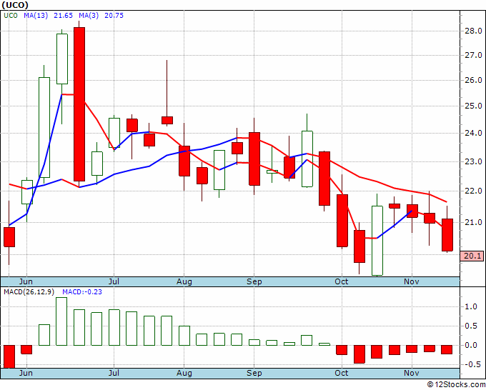Click the 21.0 price axis label

(473, 222)
